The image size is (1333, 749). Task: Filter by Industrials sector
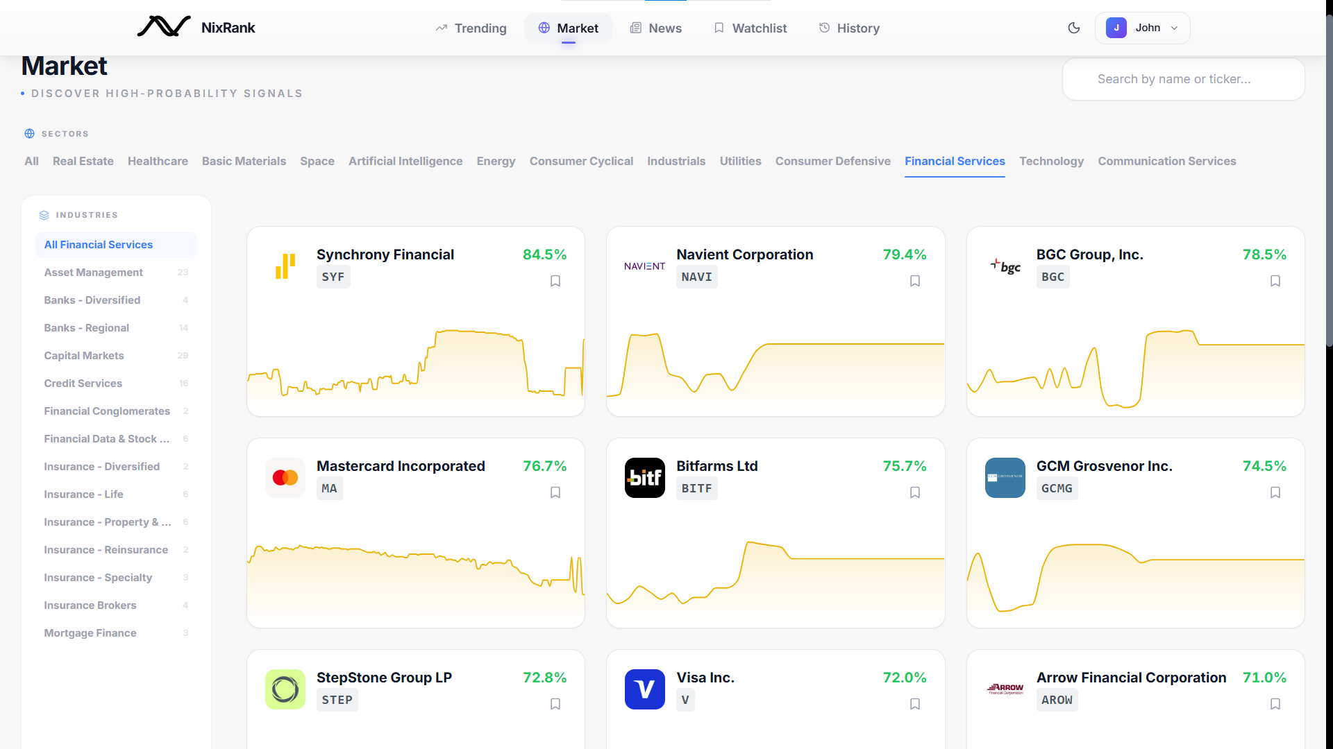tap(676, 161)
